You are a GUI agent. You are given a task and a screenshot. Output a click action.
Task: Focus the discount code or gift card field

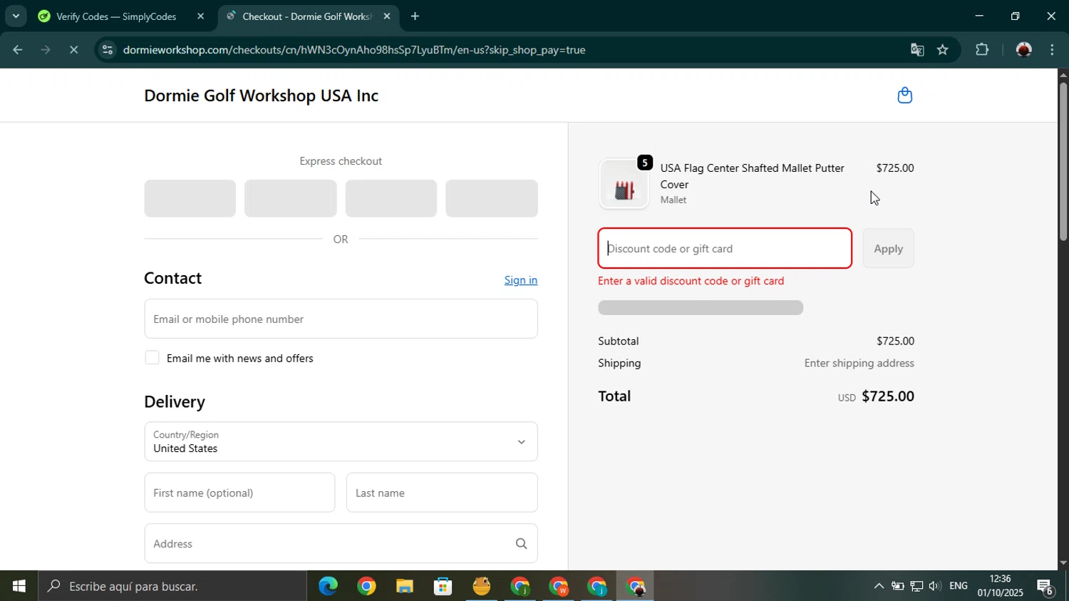(725, 249)
